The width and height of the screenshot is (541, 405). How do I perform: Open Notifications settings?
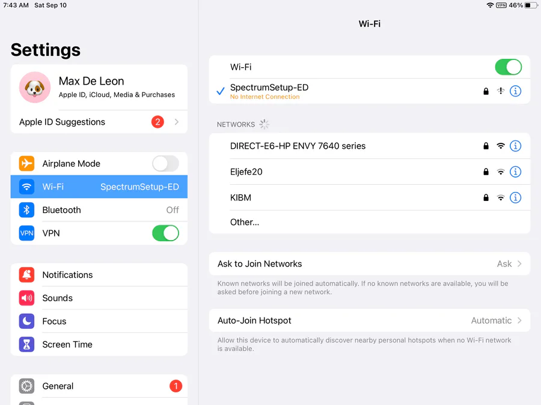[99, 275]
